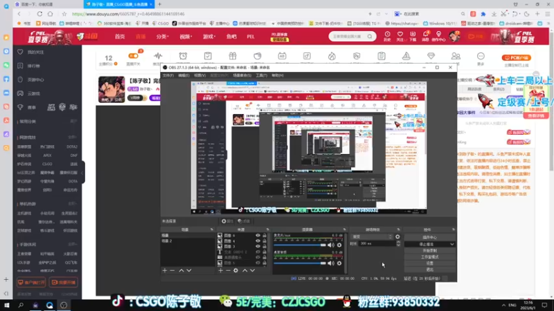Viewport: 554px width, 311px height.
Task: Add a new scene with the plus icon
Action: pyautogui.click(x=165, y=270)
